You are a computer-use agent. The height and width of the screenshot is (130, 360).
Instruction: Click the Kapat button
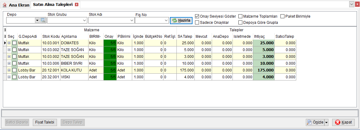(343, 122)
